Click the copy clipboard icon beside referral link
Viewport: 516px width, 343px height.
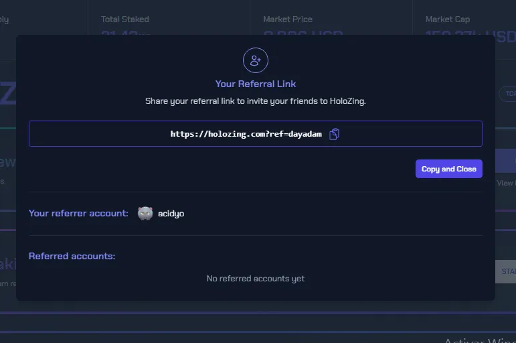(x=334, y=134)
